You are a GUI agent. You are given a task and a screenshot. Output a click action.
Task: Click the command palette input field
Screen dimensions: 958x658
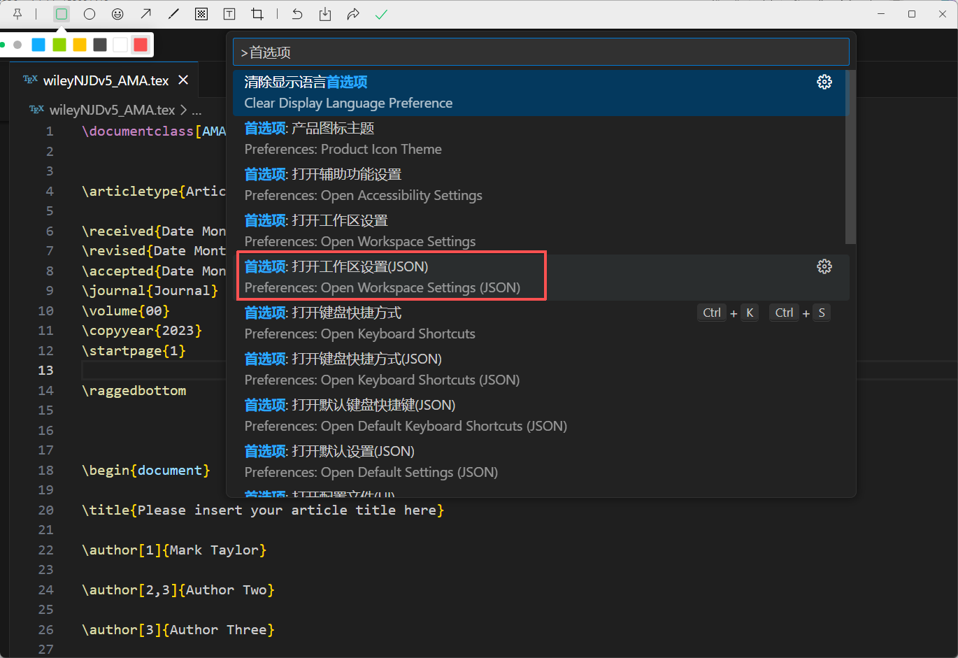[541, 52]
